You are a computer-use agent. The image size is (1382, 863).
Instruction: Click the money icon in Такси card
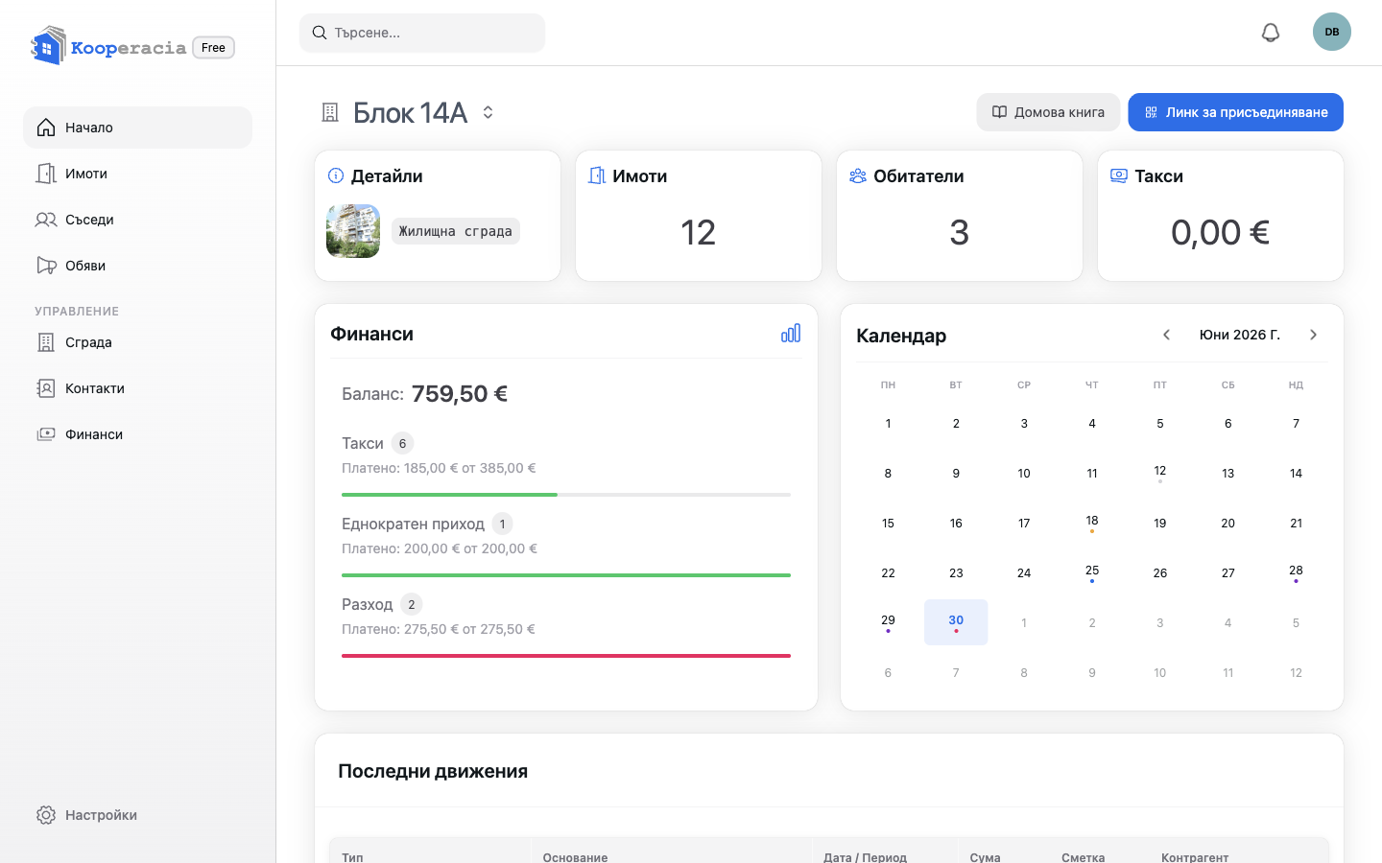click(x=1119, y=175)
